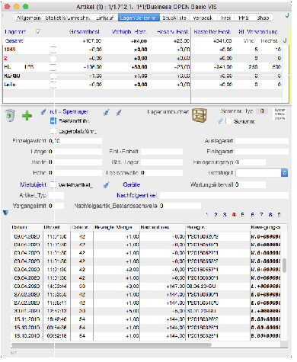Select the KL-GU storage location row
This screenshot has width=297, height=362.
(x=142, y=75)
